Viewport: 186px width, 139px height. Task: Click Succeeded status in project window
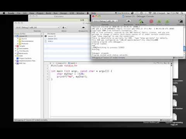[x=165, y=120]
